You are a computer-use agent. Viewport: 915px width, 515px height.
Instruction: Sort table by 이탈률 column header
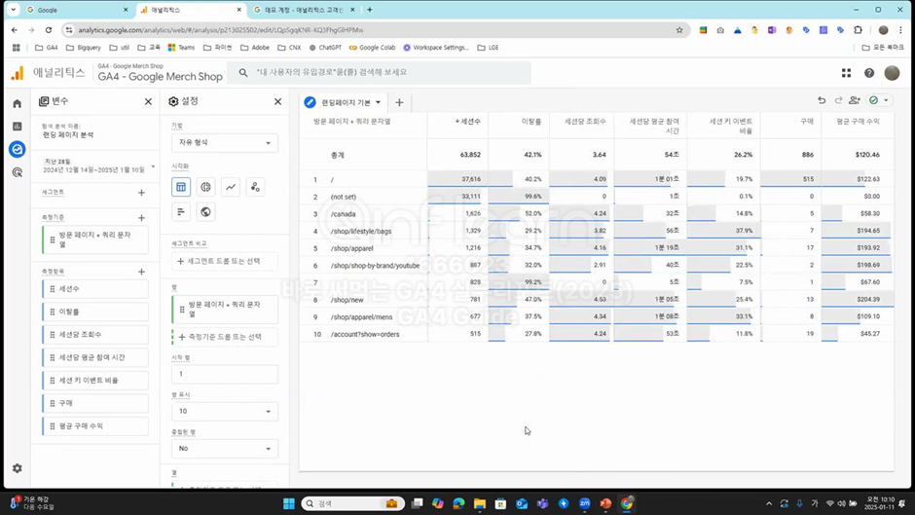pyautogui.click(x=531, y=122)
